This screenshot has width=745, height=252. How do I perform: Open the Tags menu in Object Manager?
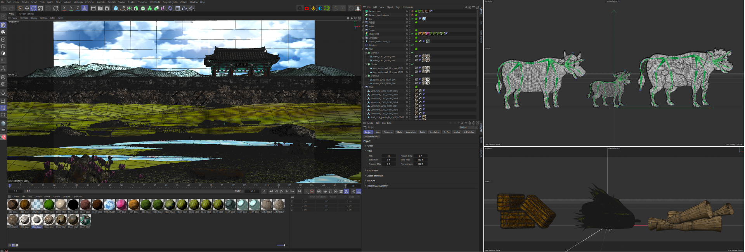398,7
